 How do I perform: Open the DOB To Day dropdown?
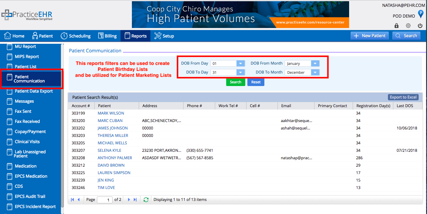click(x=241, y=72)
